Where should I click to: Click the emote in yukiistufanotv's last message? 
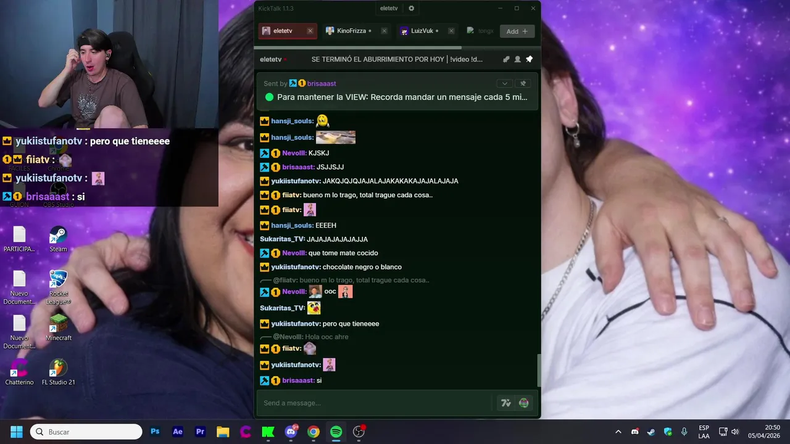(330, 365)
